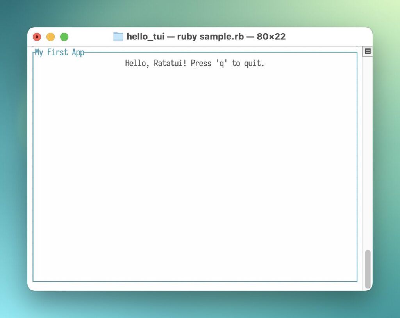Select the My First App title label
The image size is (400, 318).
(59, 52)
